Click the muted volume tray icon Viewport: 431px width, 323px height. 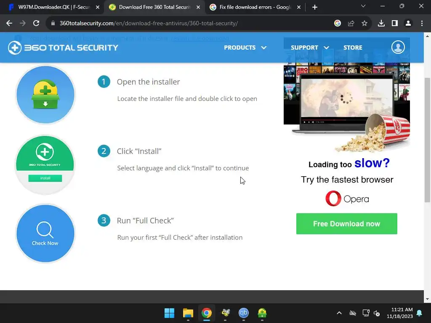[377, 313]
